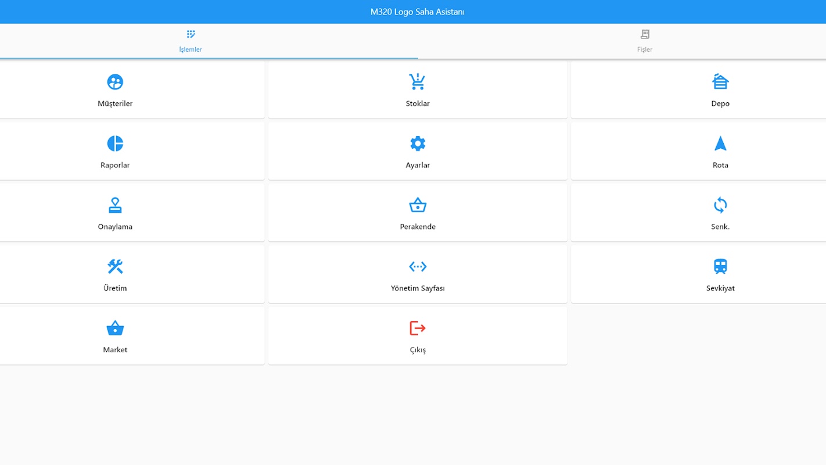This screenshot has width=826, height=465.
Task: Click the Üretim tools icon
Action: coord(115,267)
